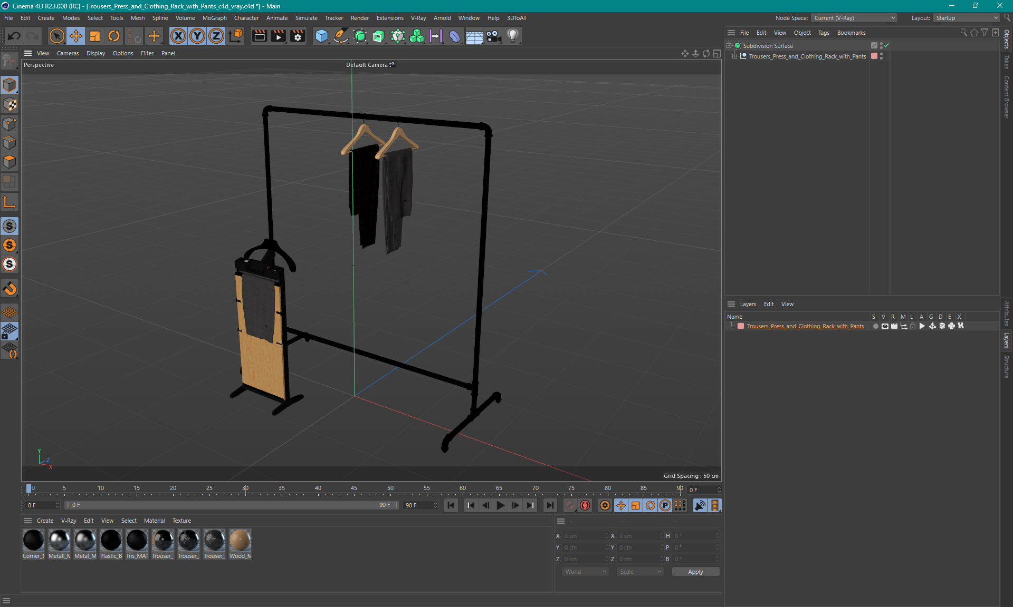This screenshot has height=607, width=1013.
Task: Click the pink layer color swatch
Action: tap(741, 326)
